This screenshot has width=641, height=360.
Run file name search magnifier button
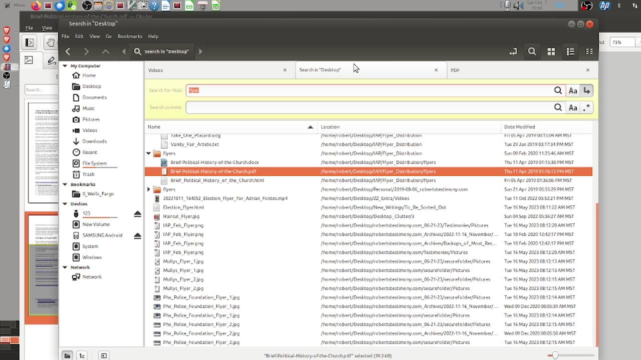tap(558, 90)
